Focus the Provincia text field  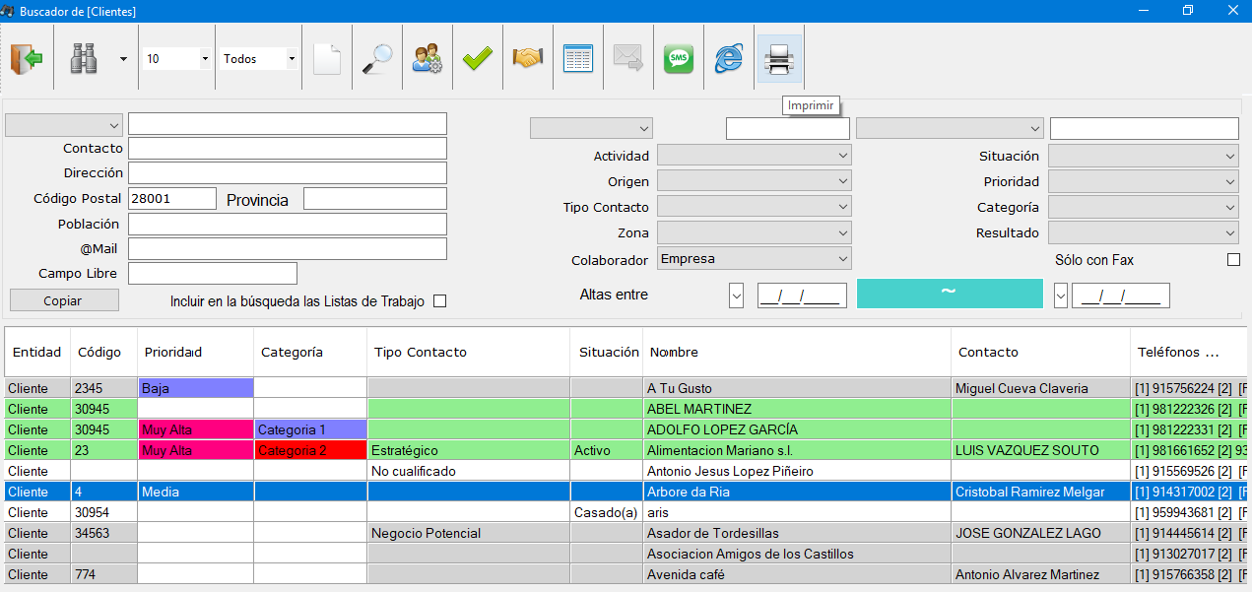pyautogui.click(x=375, y=198)
